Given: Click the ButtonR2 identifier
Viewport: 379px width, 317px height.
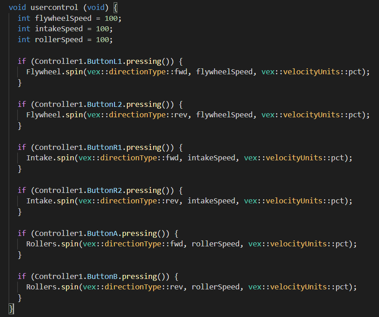Looking at the screenshot, I should pyautogui.click(x=105, y=191).
